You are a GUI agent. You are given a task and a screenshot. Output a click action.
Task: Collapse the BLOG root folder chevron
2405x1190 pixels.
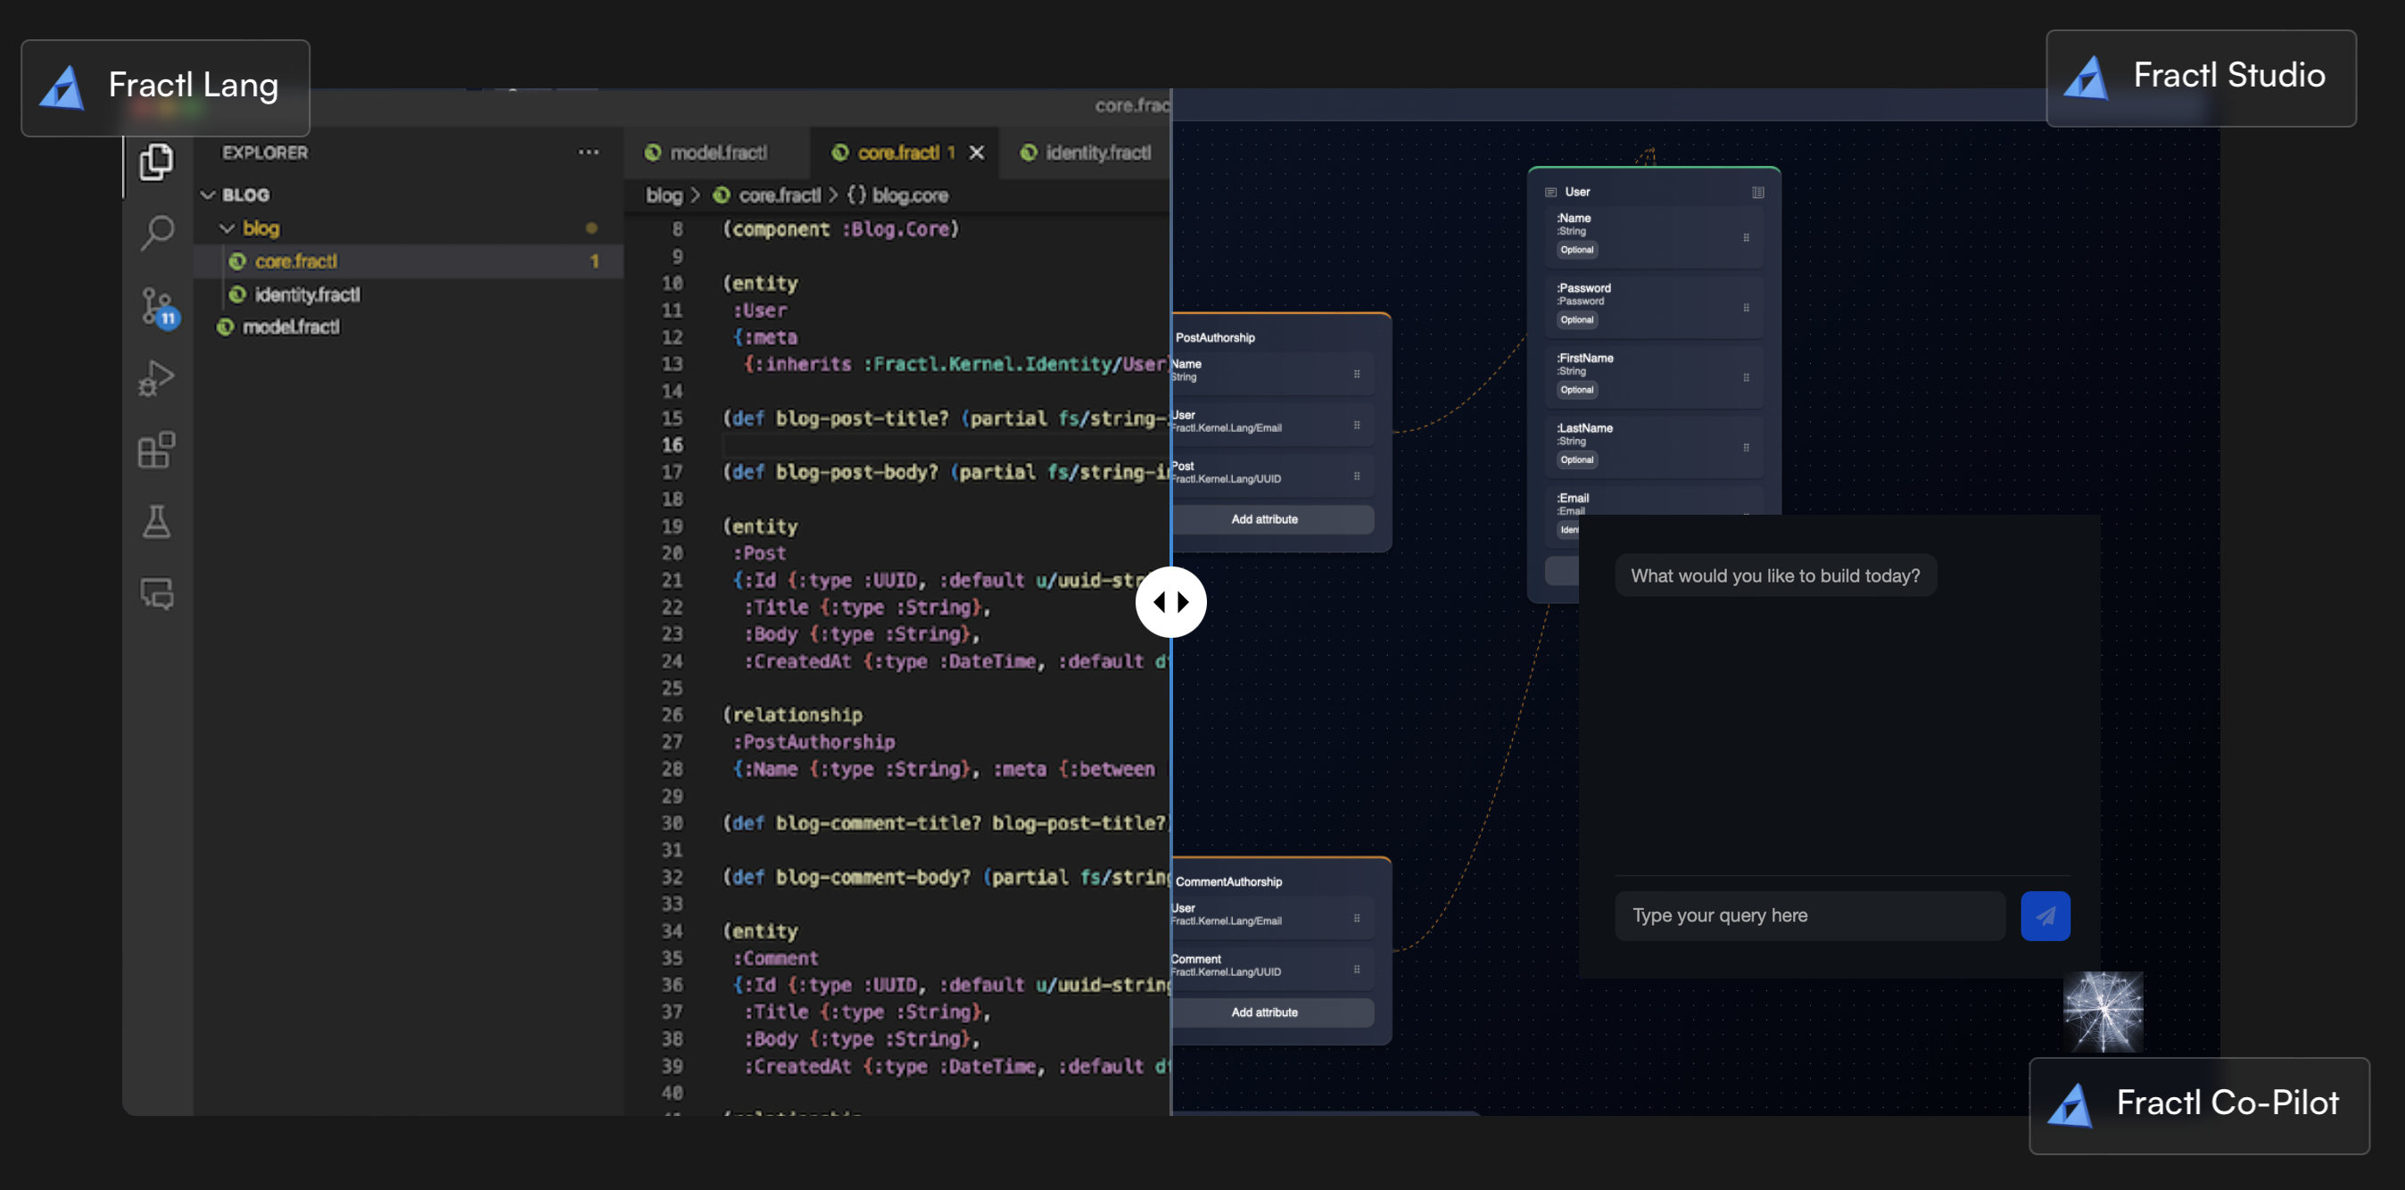(x=208, y=195)
